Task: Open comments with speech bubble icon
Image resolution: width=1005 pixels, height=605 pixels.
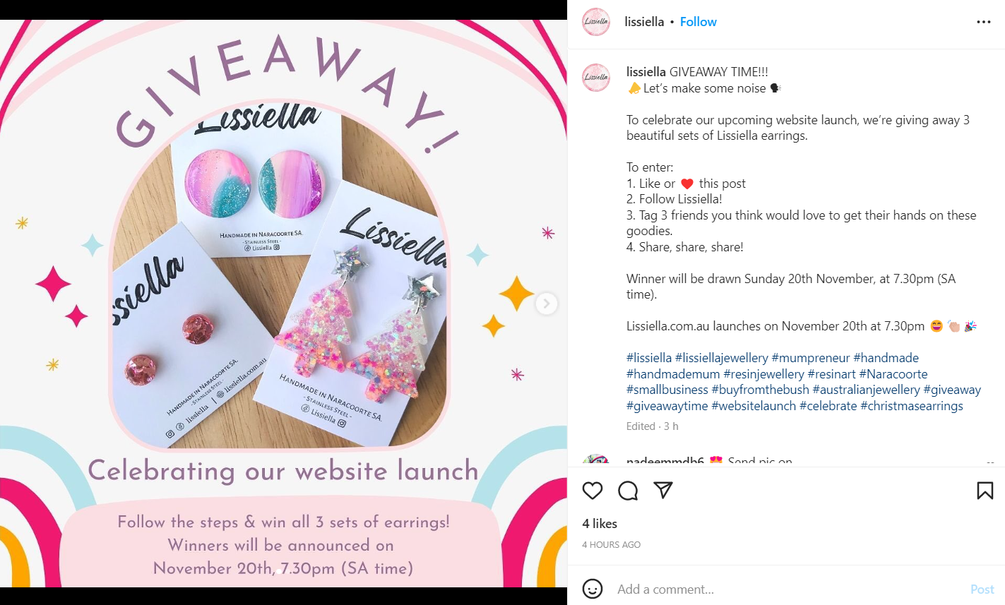Action: [x=628, y=491]
